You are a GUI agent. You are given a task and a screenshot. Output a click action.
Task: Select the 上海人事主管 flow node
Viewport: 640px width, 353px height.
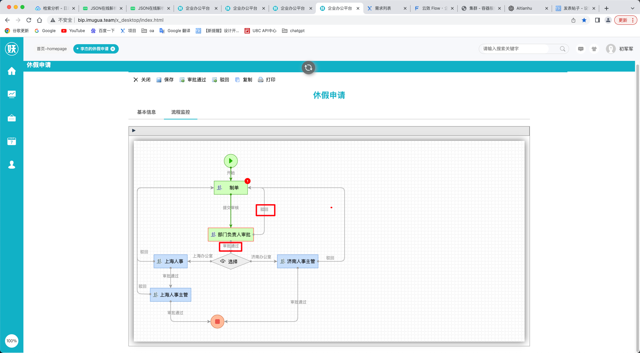coord(171,295)
